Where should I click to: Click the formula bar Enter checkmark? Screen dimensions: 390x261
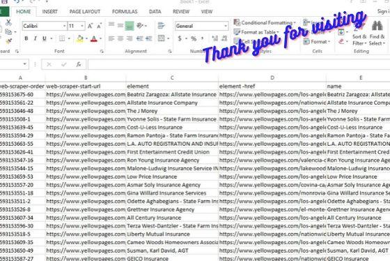pos(64,65)
